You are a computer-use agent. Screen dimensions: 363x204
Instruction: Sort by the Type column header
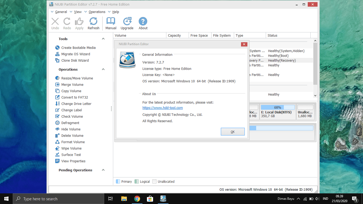250,35
